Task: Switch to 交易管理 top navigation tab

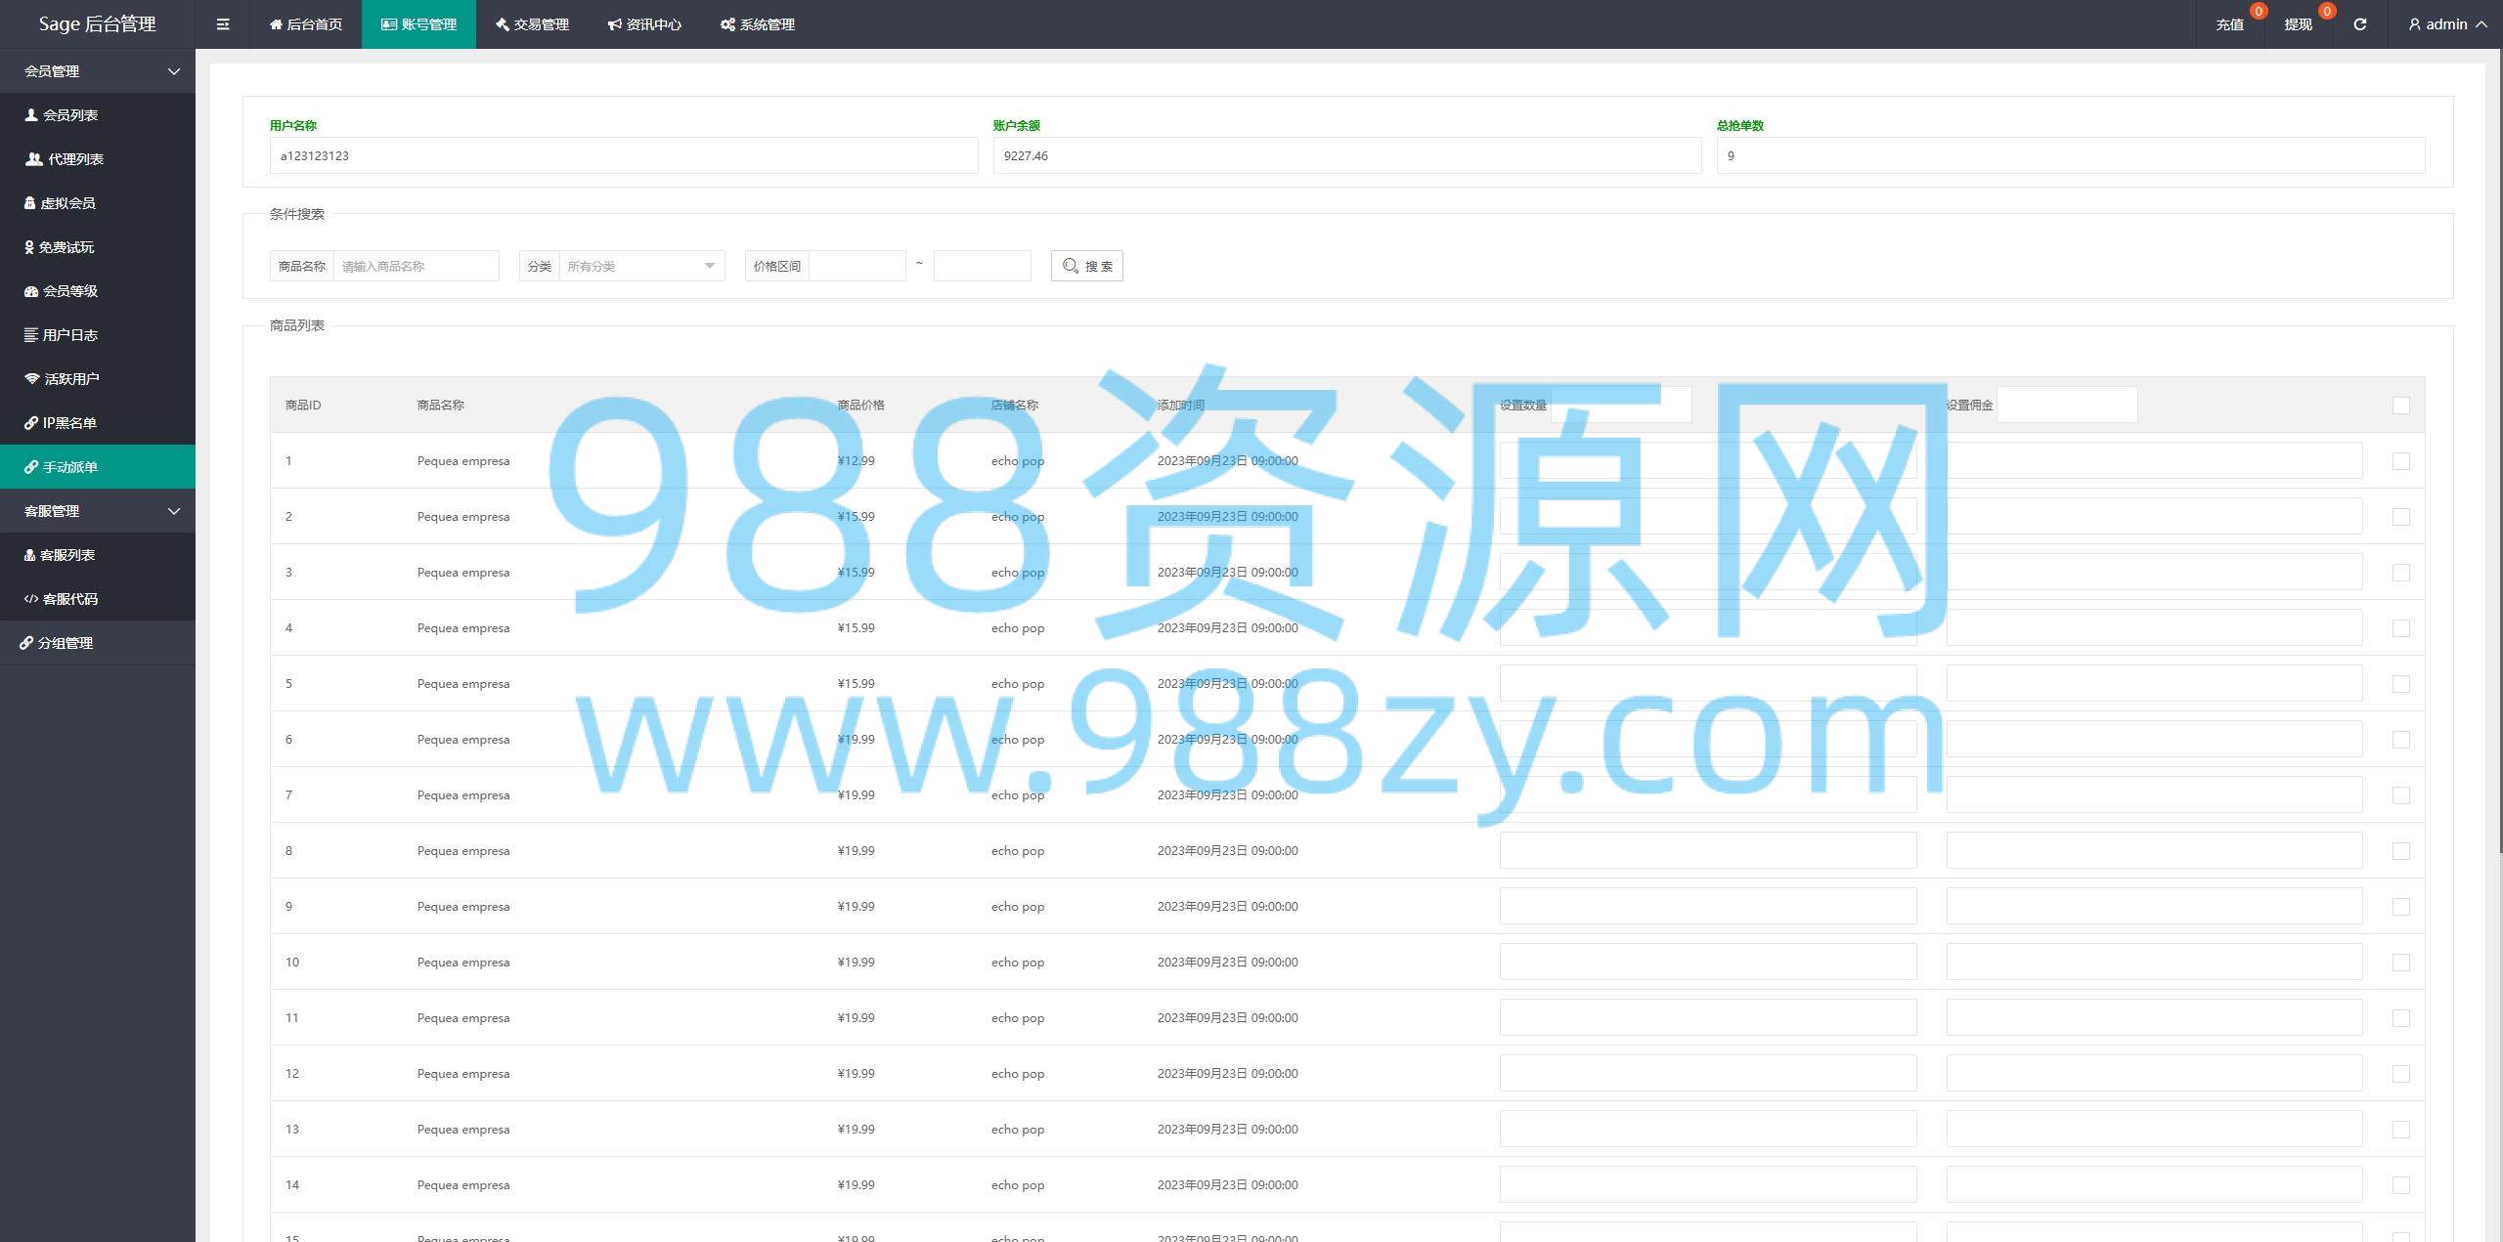Action: [532, 24]
